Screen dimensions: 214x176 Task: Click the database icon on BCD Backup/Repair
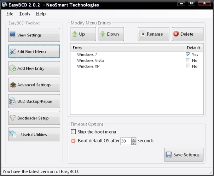coord(12,101)
